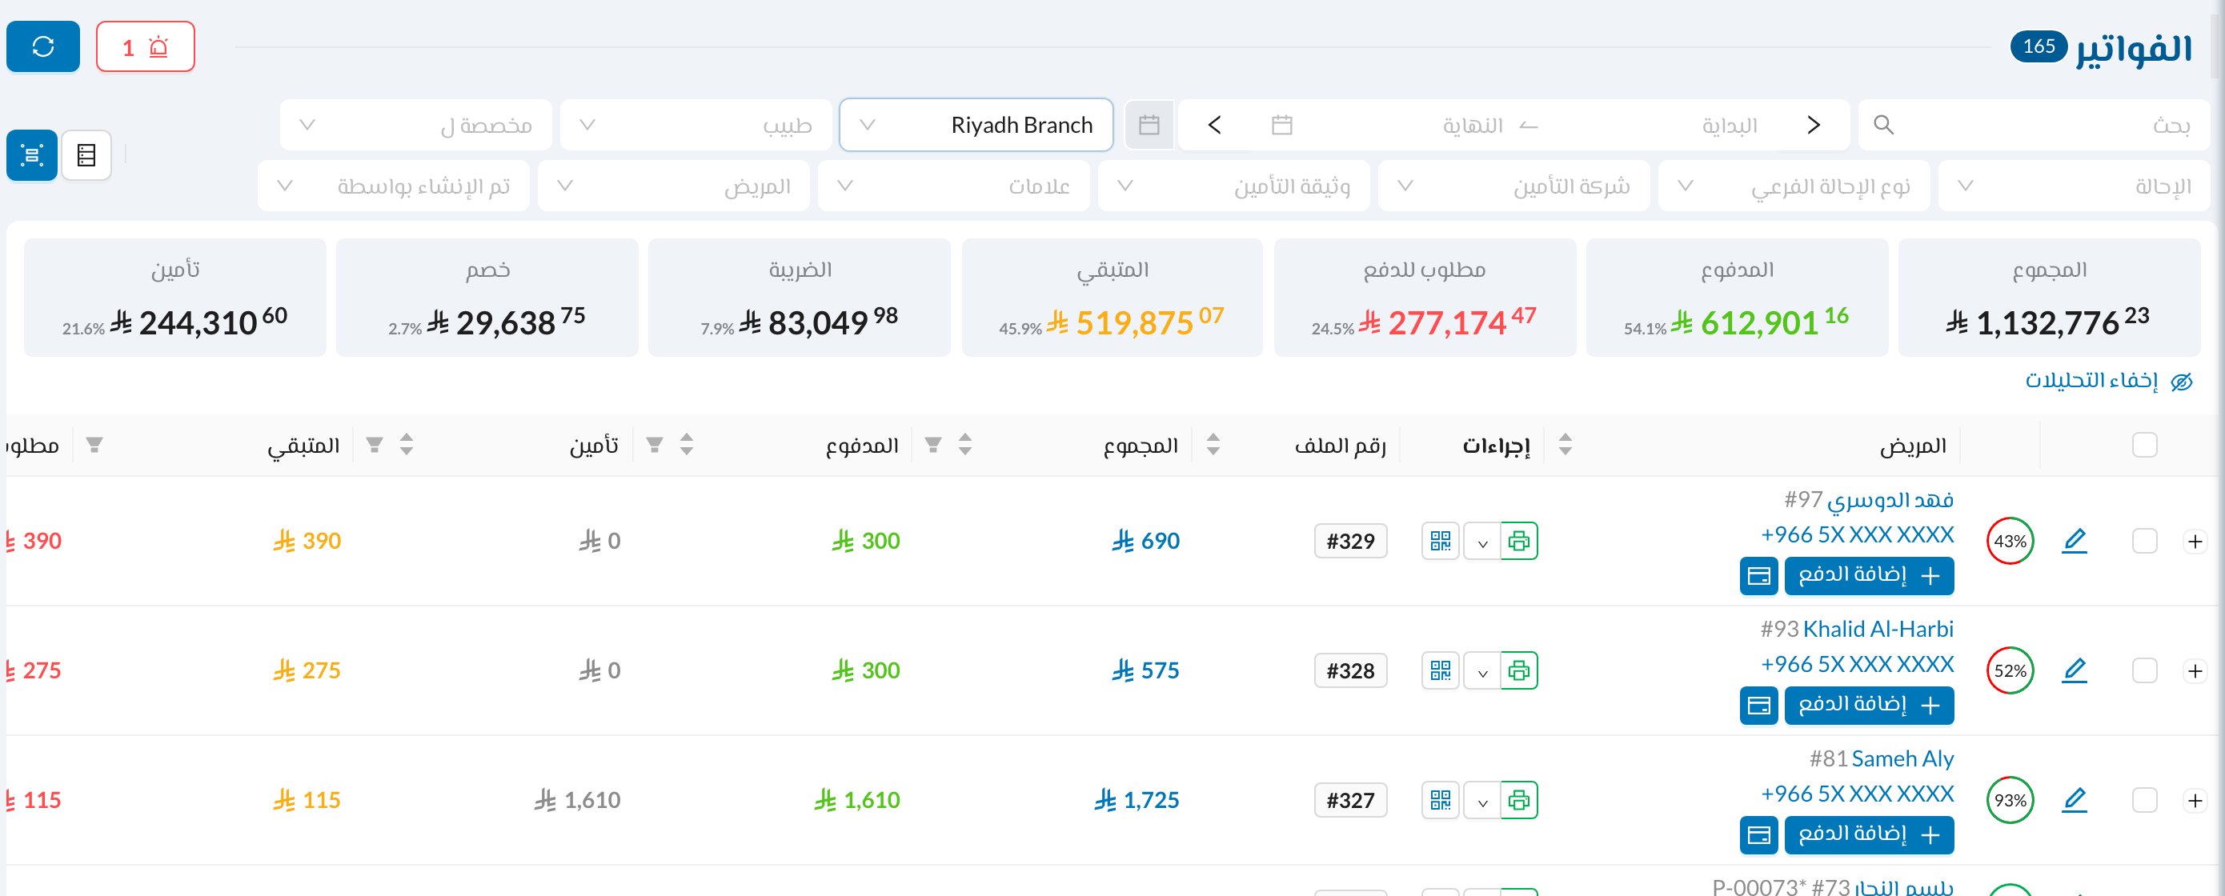Open card payment icon for Sameh Aly
Viewport: 2225px width, 896px height.
[1758, 834]
